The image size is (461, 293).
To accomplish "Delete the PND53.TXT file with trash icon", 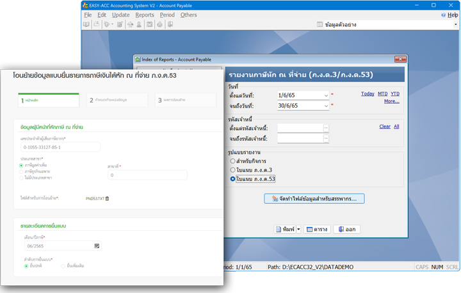I will (107, 199).
